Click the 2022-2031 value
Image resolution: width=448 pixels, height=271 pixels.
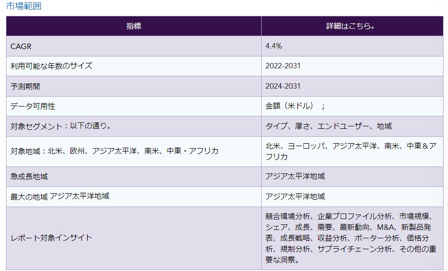coord(352,66)
